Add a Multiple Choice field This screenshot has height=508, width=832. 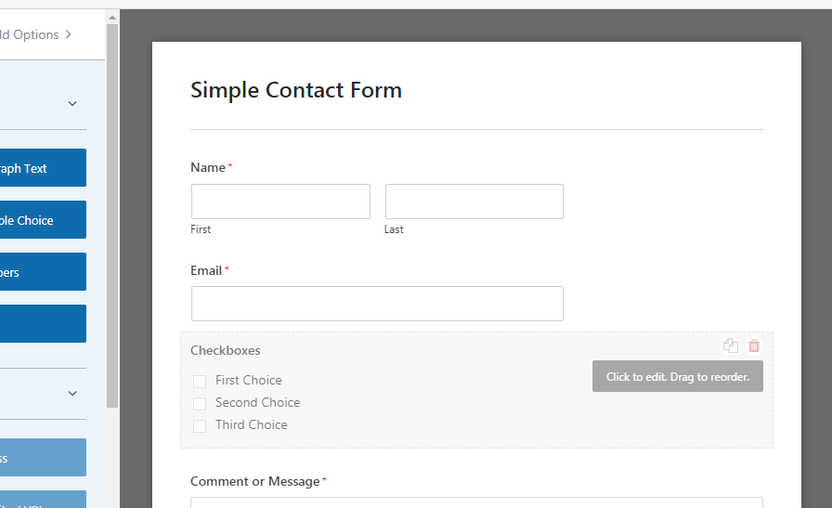[x=43, y=220]
